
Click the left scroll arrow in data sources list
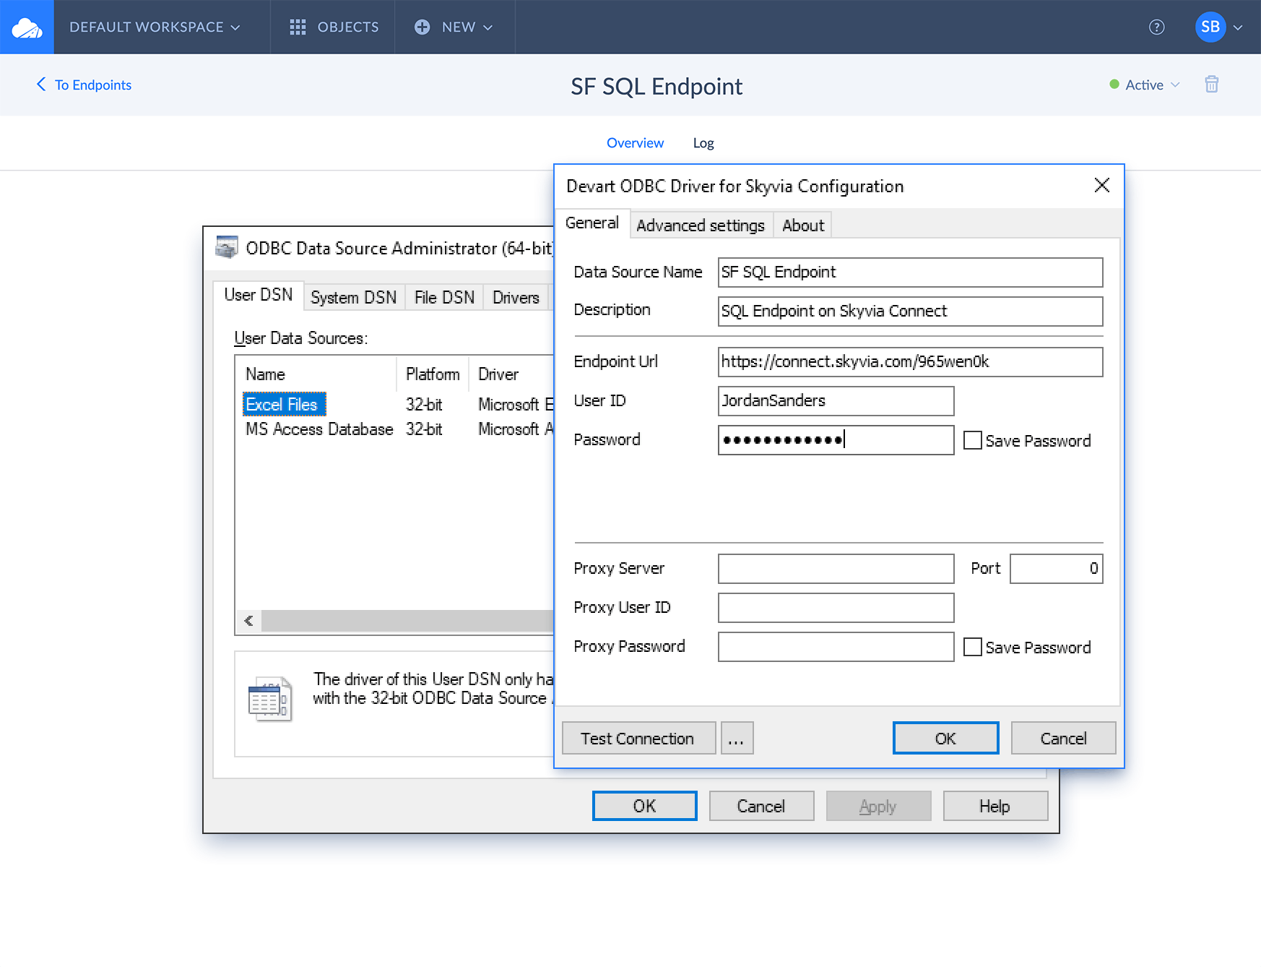coord(249,621)
